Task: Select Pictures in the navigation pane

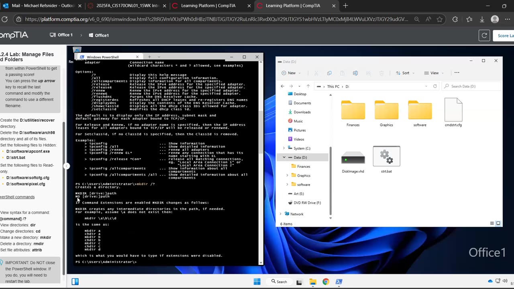Action: click(x=300, y=130)
